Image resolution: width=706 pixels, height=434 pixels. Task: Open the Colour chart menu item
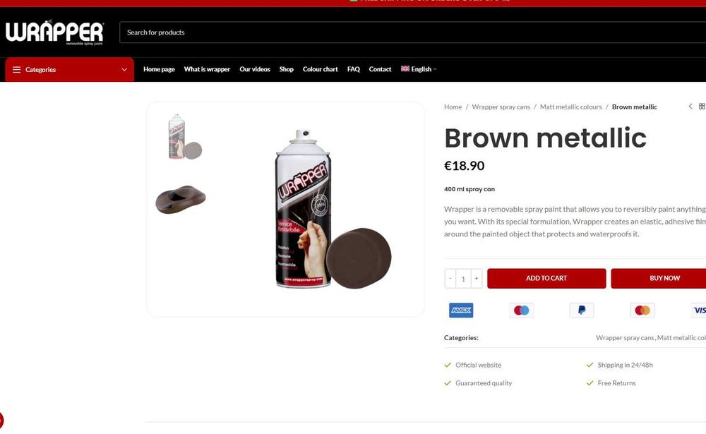320,69
